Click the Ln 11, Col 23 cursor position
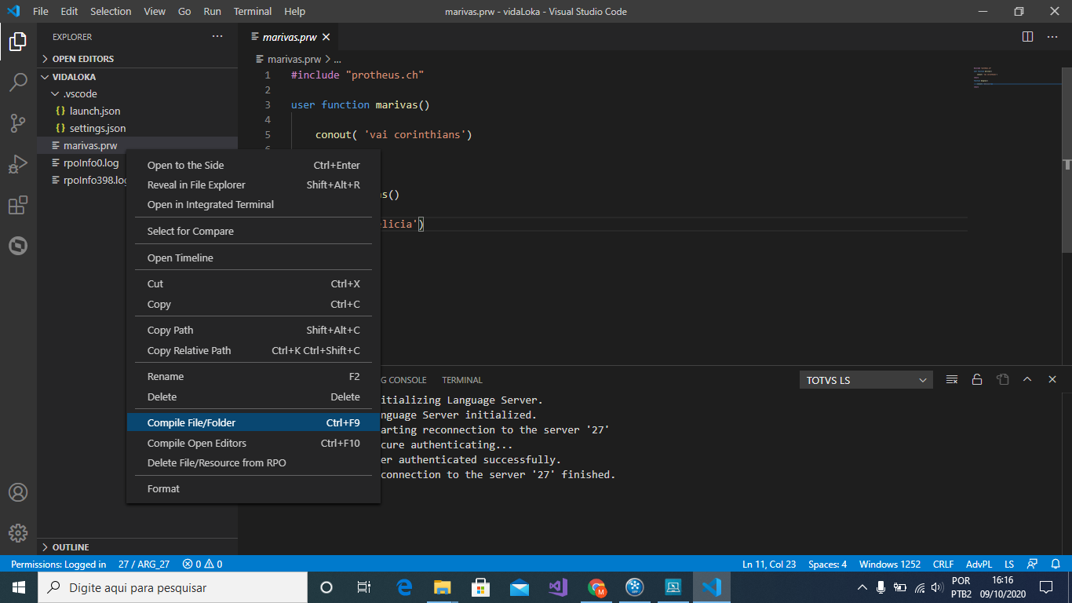The width and height of the screenshot is (1072, 603). [769, 564]
